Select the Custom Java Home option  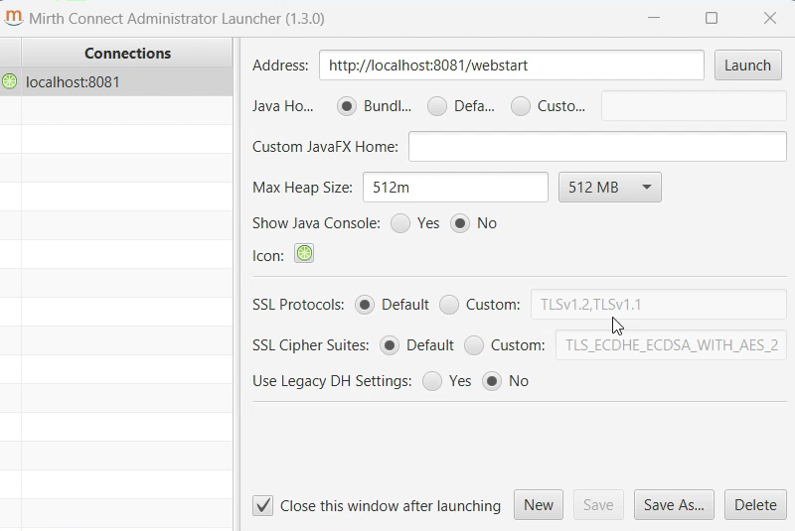(x=521, y=106)
